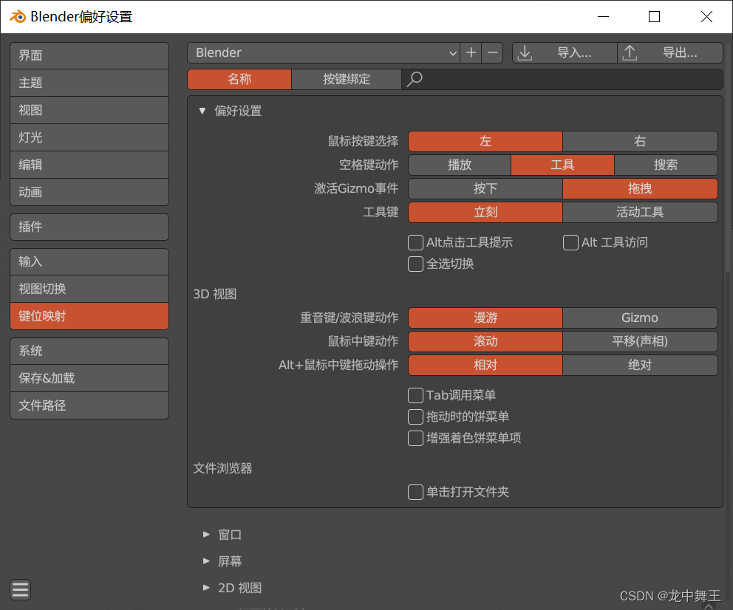
Task: Switch filter to 按键绑定 mode
Action: (347, 79)
